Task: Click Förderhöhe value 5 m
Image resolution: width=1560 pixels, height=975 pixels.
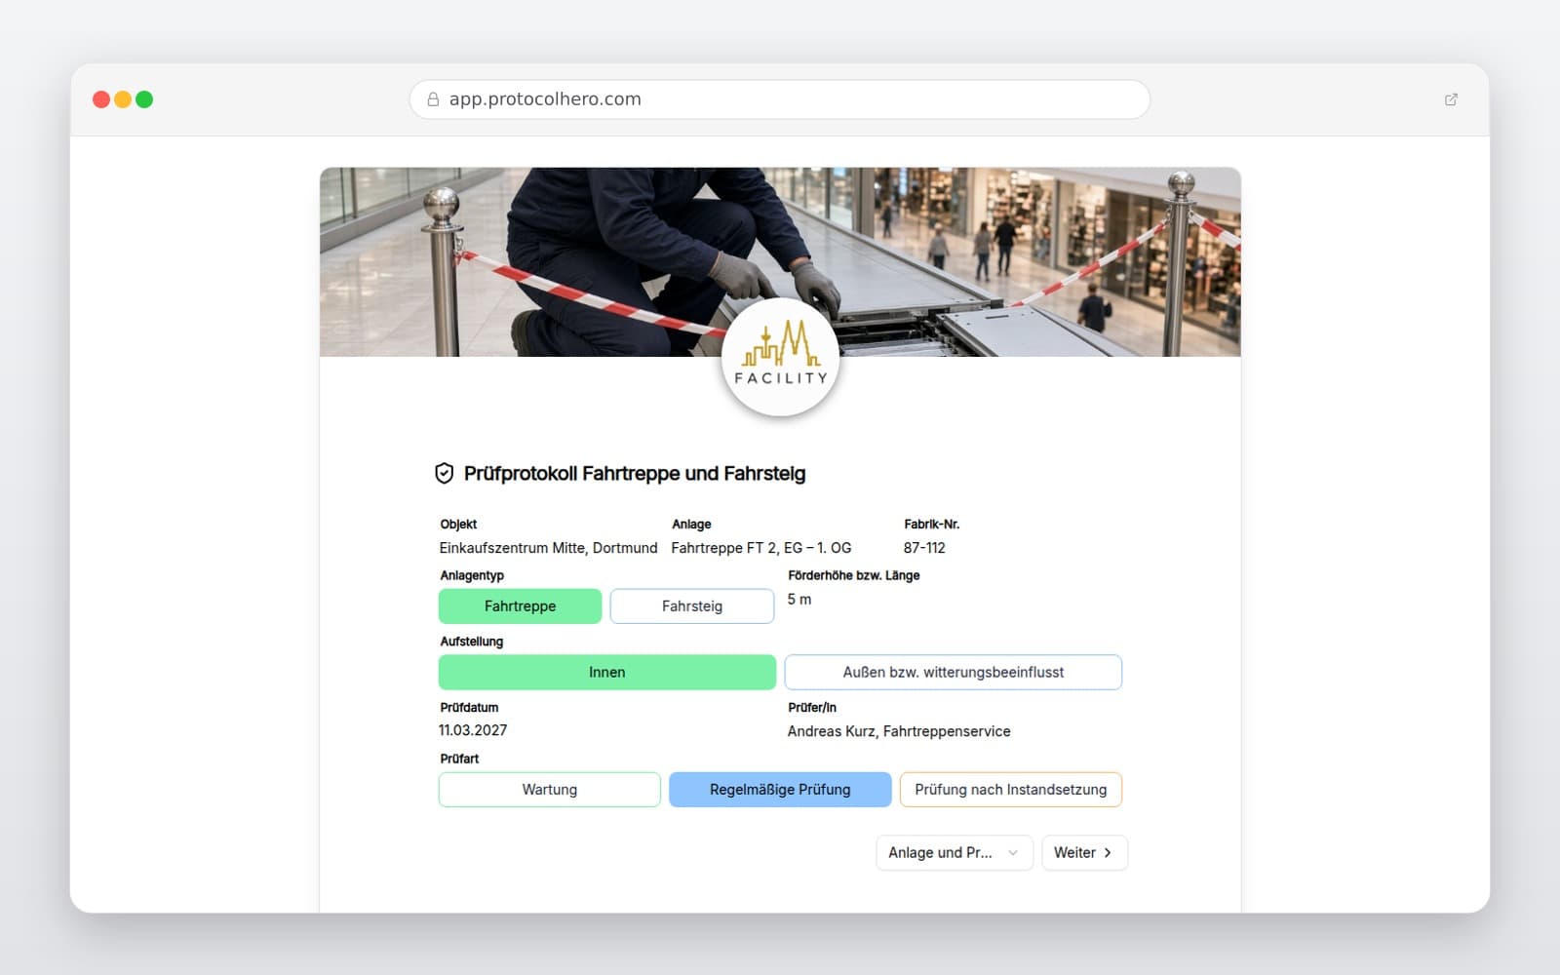Action: coord(799,600)
